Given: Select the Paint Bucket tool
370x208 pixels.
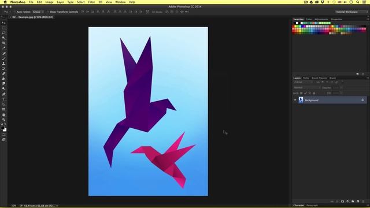Looking at the screenshot, I should pyautogui.click(x=3, y=79).
